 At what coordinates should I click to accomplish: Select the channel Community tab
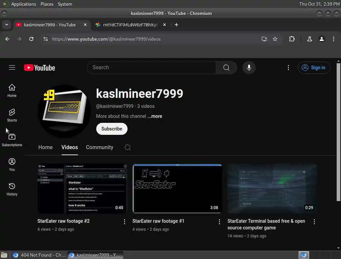(100, 147)
